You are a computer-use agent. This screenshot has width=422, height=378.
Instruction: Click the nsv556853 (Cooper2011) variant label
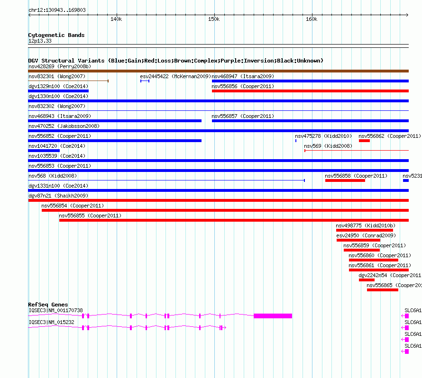[x=60, y=166]
